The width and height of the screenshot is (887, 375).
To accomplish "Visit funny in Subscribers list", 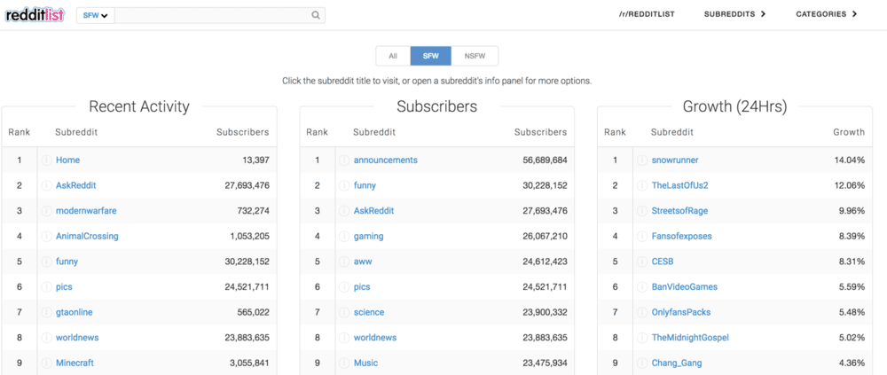I will coord(365,185).
